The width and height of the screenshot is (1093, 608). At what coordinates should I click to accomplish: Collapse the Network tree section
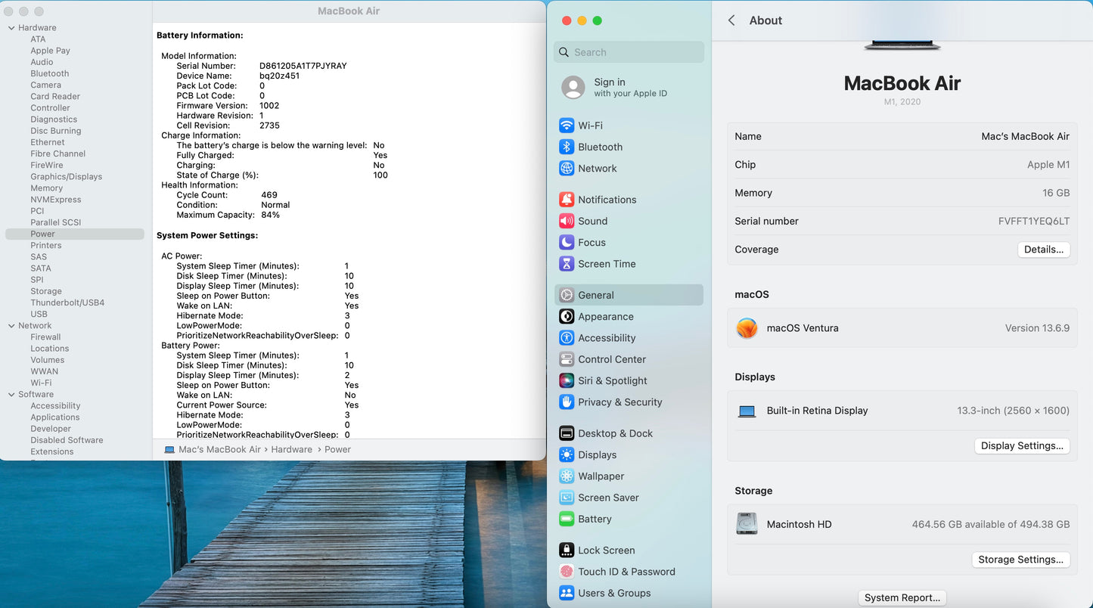11,326
